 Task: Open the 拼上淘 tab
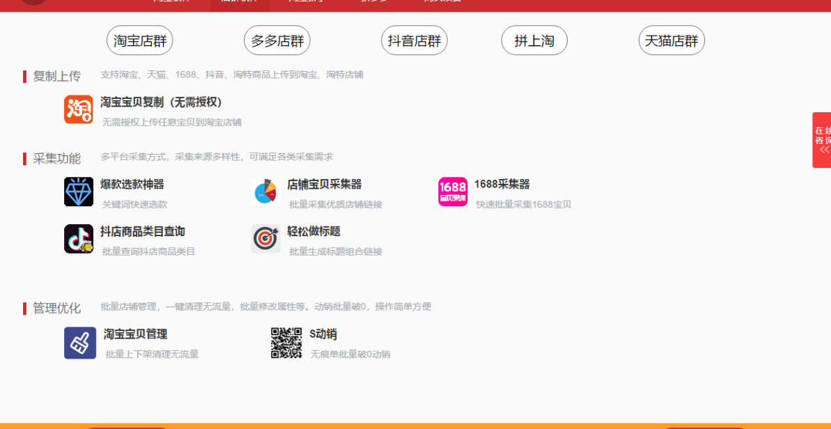click(x=534, y=40)
